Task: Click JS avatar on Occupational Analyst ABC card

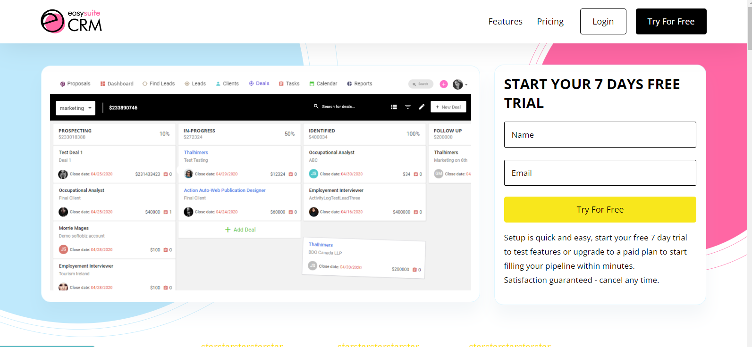Action: coord(313,174)
